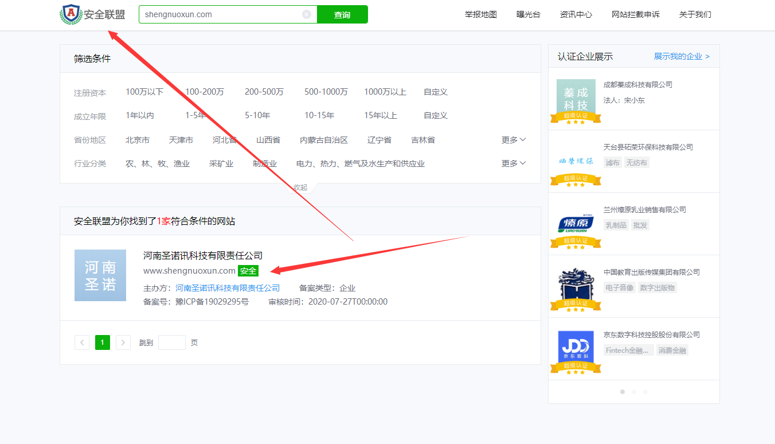This screenshot has width=775, height=444.
Task: Click the 河南圣诺 company thumbnail
Action: [100, 275]
